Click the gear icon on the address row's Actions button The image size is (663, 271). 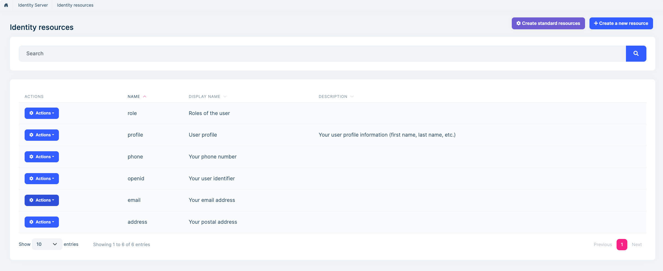pyautogui.click(x=32, y=222)
